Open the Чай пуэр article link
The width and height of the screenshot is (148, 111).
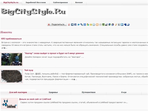tap(29, 70)
